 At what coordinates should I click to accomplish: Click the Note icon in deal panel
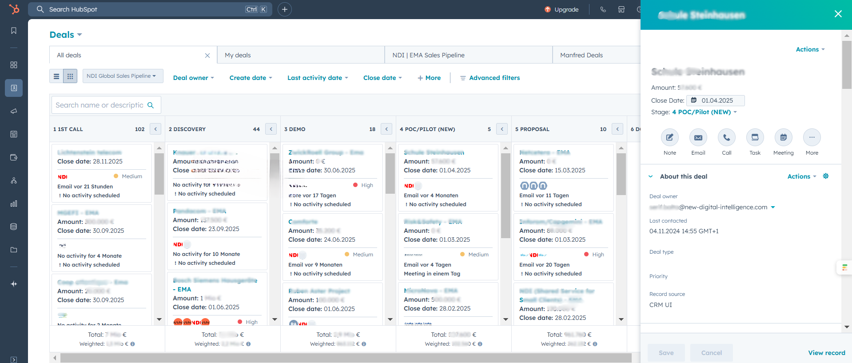(669, 138)
